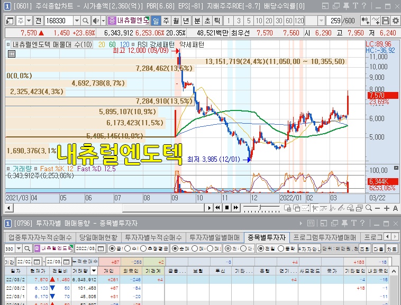Click the speaker sound icon in chart toolbar
The width and height of the screenshot is (401, 305).
pos(96,21)
